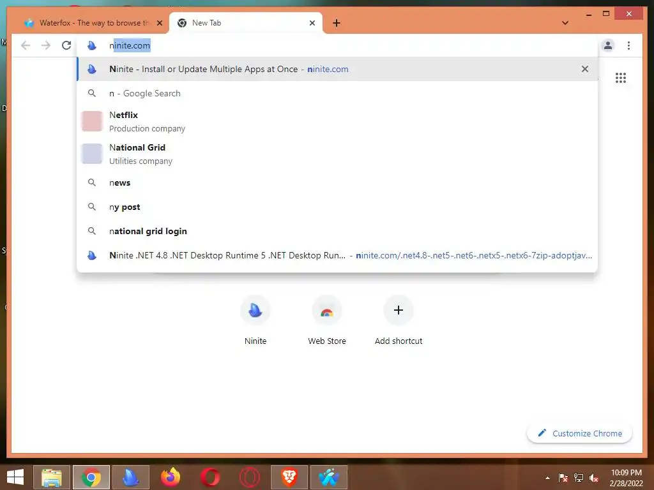This screenshot has width=654, height=490.
Task: Click the search icon beside 'news'
Action: (x=92, y=182)
